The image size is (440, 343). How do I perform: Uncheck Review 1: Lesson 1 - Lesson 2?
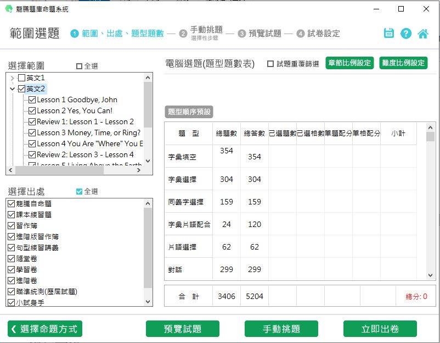32,121
